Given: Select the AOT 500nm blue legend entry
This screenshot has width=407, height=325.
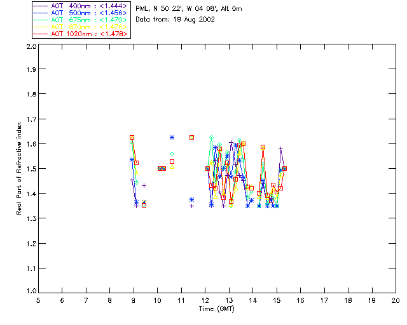Looking at the screenshot, I should coord(82,13).
